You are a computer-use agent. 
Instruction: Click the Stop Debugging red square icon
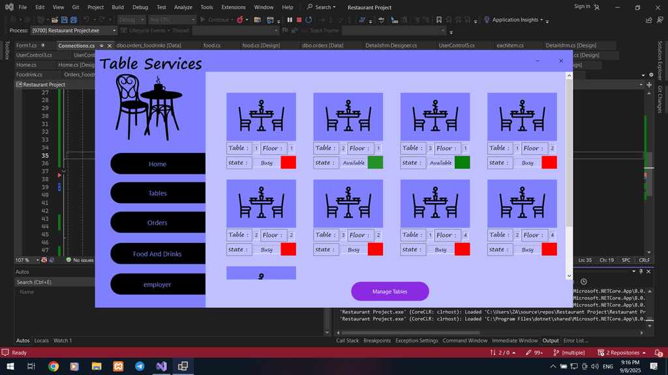299,20
